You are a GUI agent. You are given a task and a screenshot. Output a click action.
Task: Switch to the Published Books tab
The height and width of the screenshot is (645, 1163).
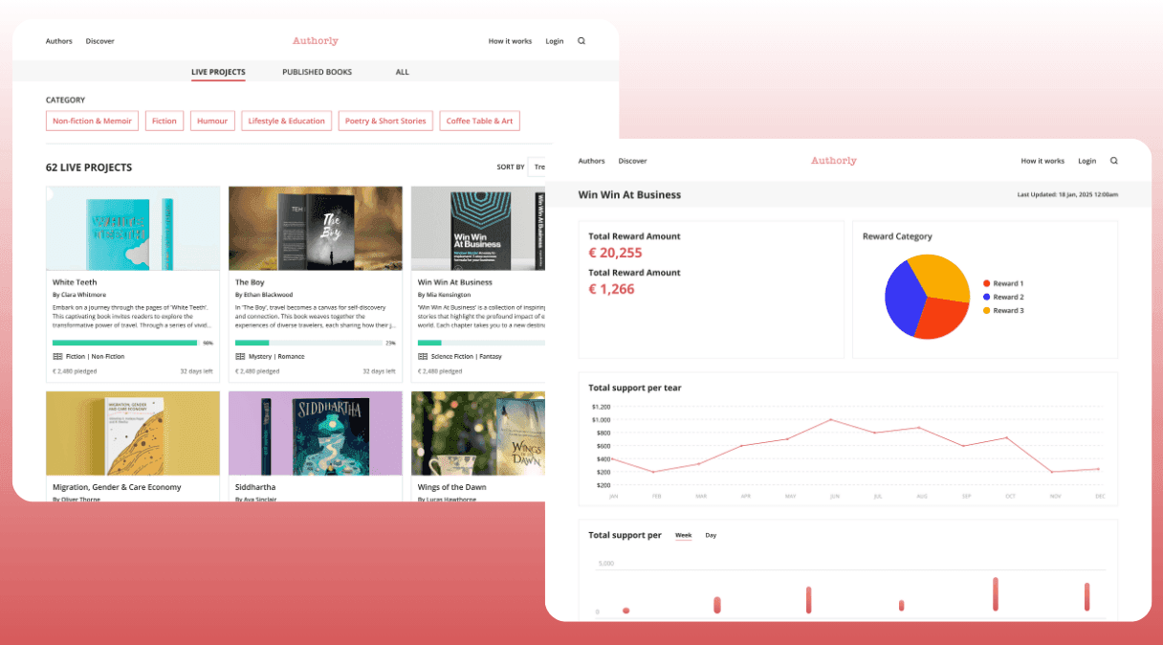pyautogui.click(x=317, y=72)
